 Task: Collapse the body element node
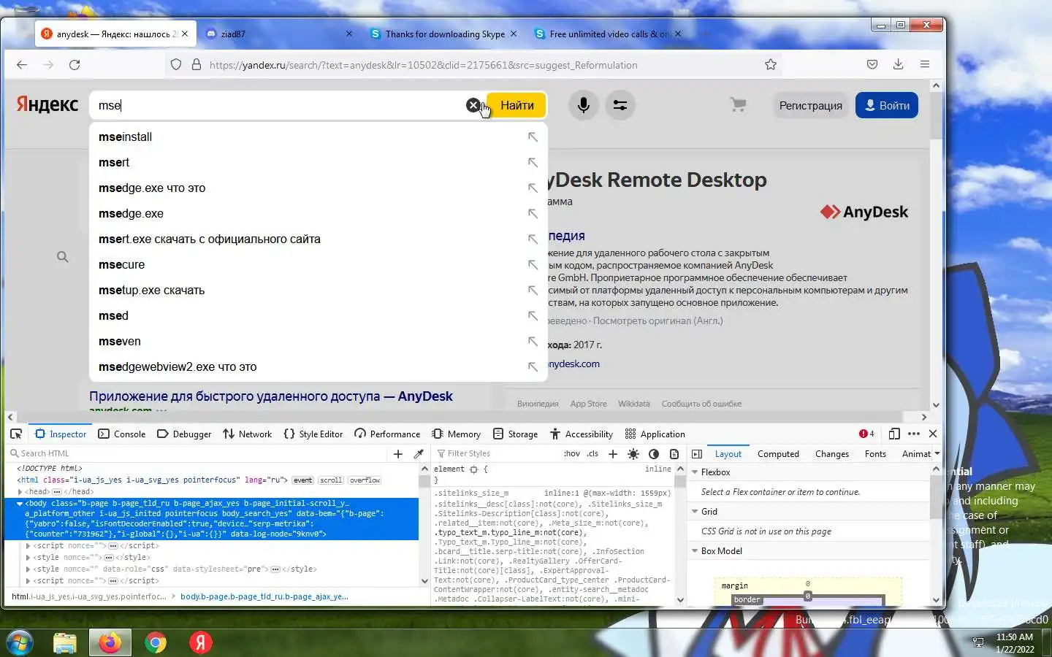[20, 504]
